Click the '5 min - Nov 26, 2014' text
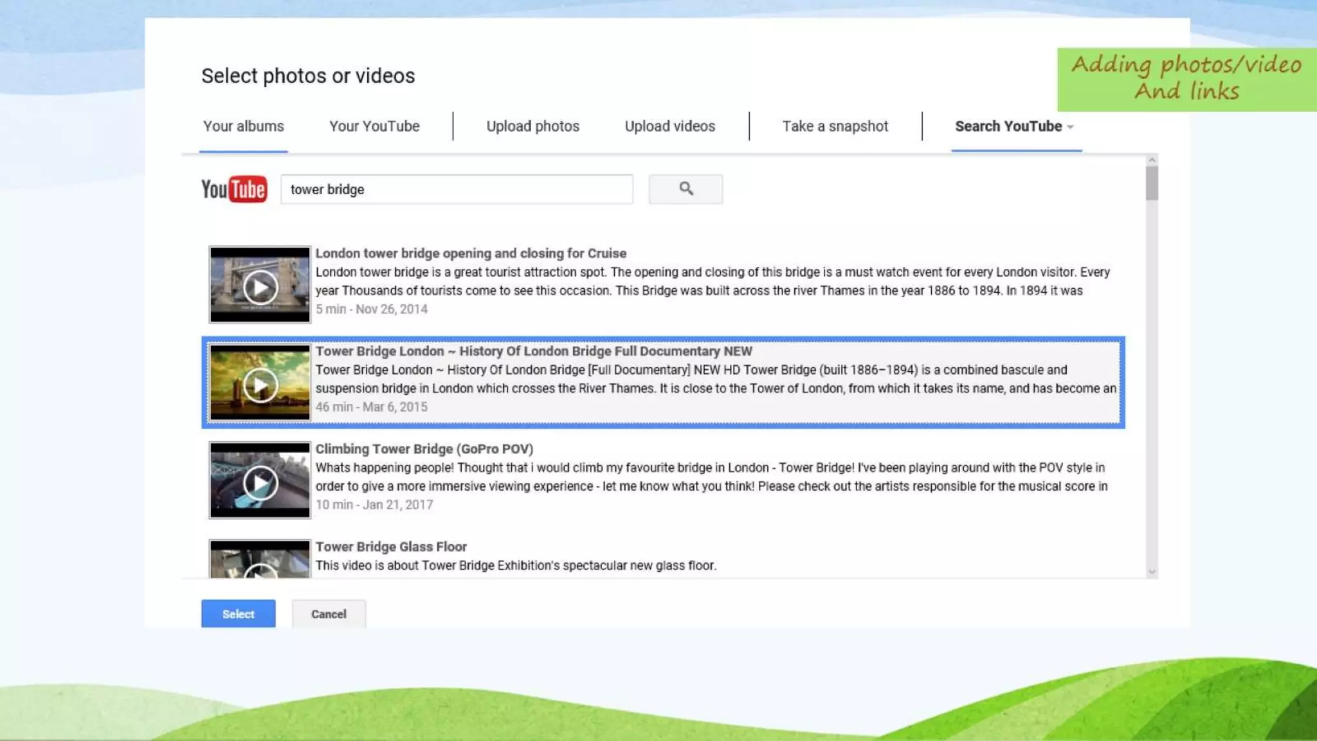Image resolution: width=1317 pixels, height=741 pixels. (x=372, y=309)
